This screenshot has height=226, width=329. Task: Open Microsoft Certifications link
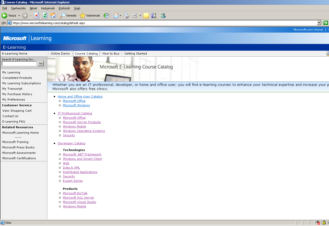pos(19,158)
